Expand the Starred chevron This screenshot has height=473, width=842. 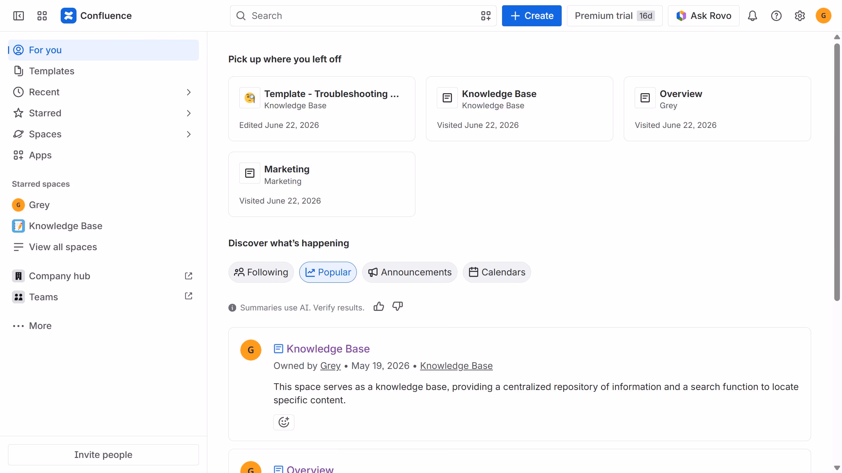[189, 113]
